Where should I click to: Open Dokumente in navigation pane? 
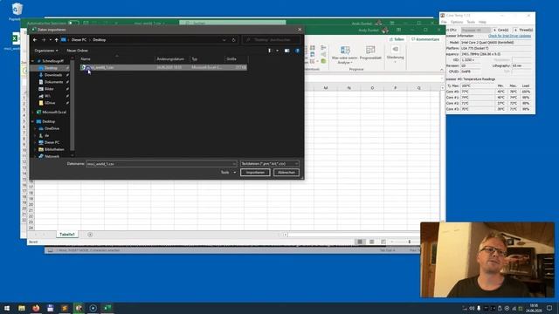pos(53,82)
